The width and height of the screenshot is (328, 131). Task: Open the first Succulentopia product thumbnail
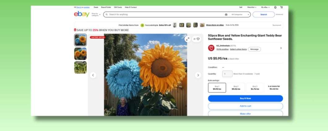point(175,25)
